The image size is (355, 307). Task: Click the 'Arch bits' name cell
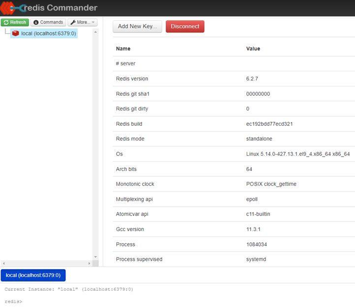[126, 169]
